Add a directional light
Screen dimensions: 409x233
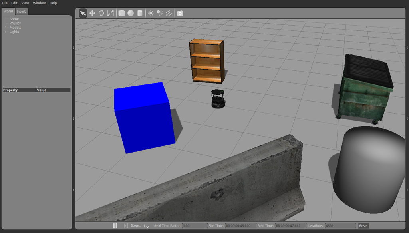coord(169,13)
